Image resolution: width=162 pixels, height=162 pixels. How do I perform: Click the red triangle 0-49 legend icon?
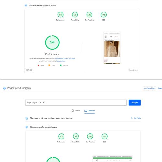(x=38, y=65)
